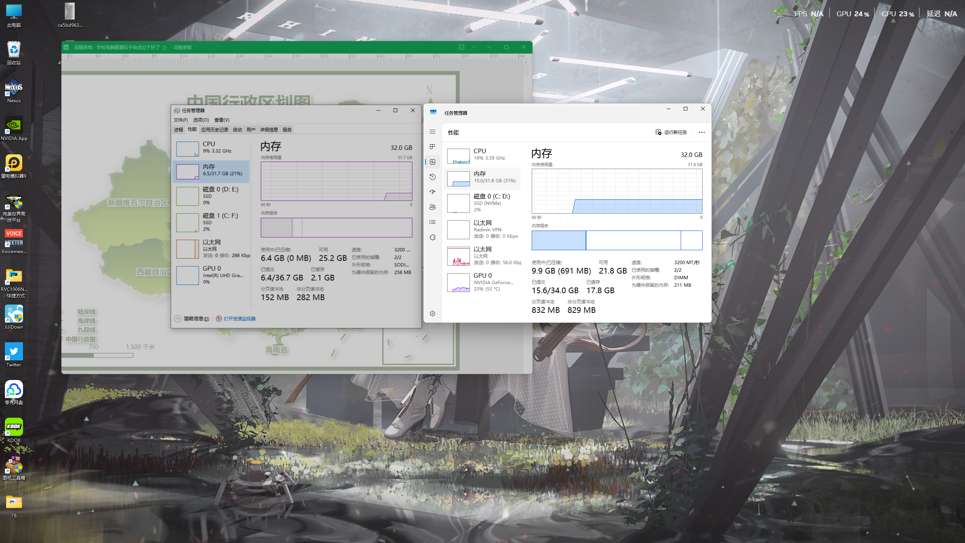Click the memory composition bar
Image resolution: width=965 pixels, height=543 pixels.
(x=617, y=240)
